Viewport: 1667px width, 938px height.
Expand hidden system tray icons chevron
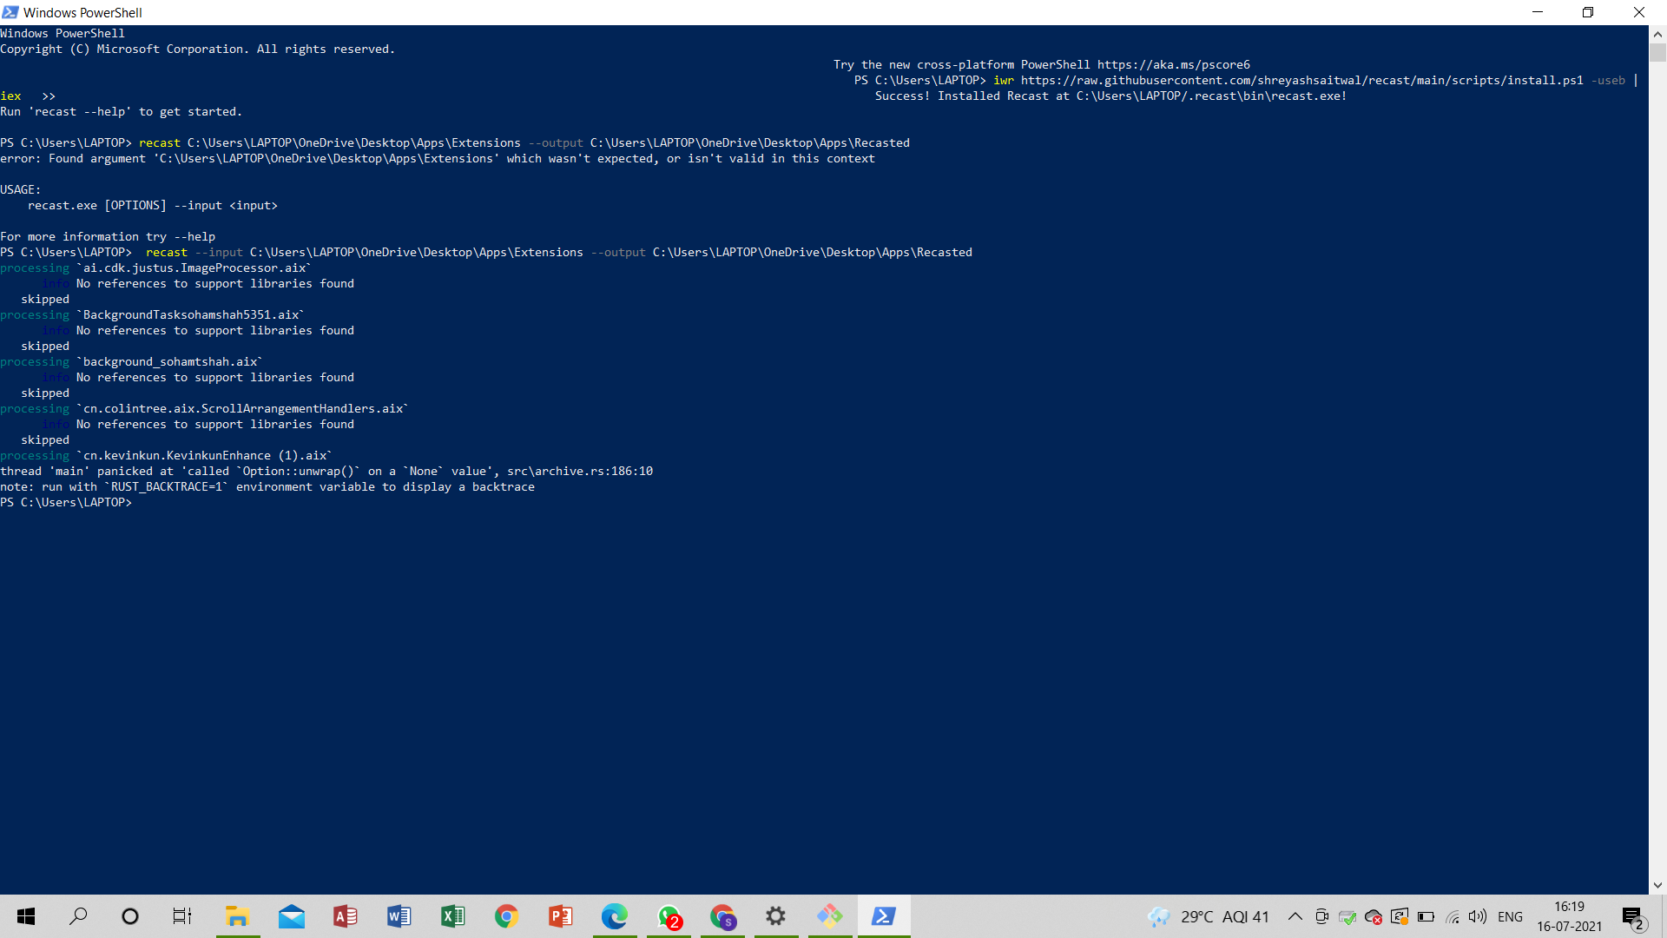[1295, 916]
